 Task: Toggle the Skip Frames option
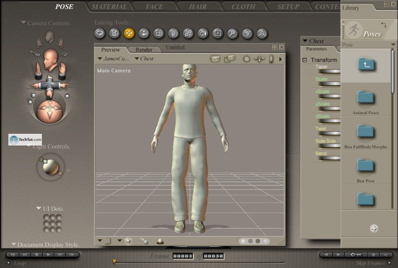(x=390, y=263)
